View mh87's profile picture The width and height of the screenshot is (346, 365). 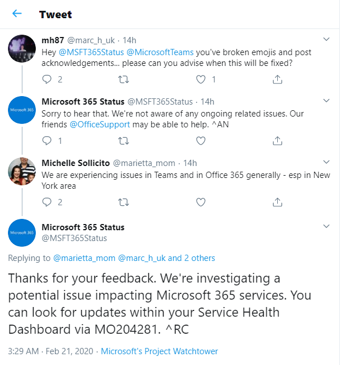pyautogui.click(x=22, y=49)
